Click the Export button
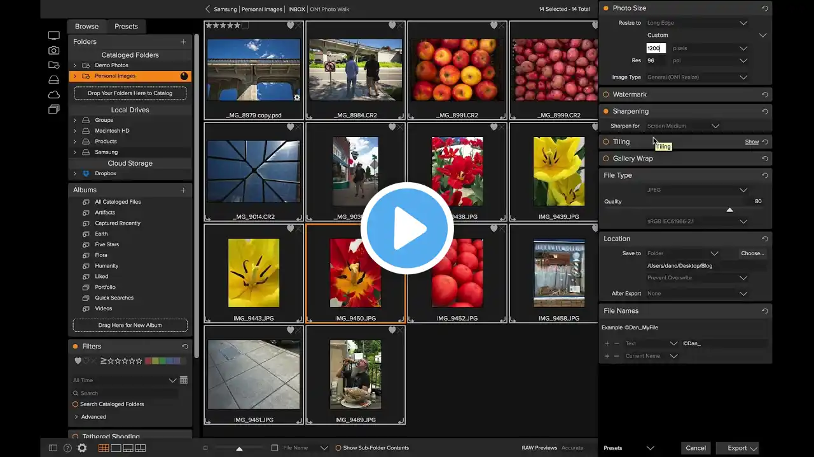Image resolution: width=814 pixels, height=457 pixels. tap(738, 448)
